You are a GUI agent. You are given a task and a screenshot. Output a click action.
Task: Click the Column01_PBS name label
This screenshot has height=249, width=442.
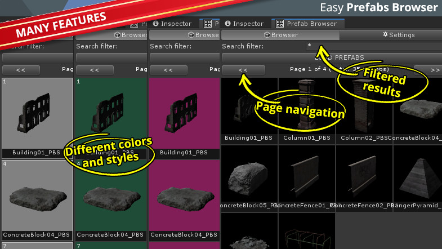(307, 138)
